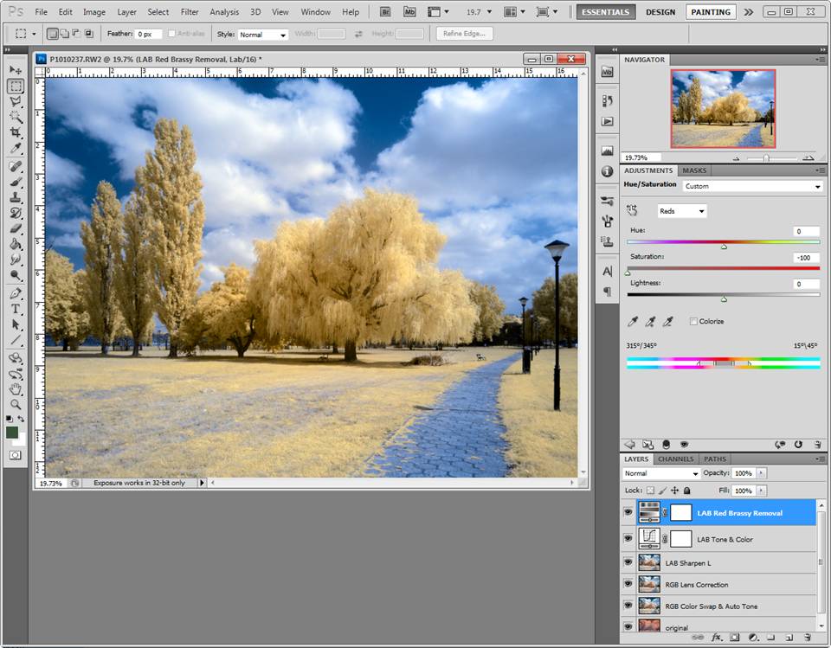Image resolution: width=831 pixels, height=648 pixels.
Task: Hide the LAB Sharpen L layer
Action: [628, 562]
